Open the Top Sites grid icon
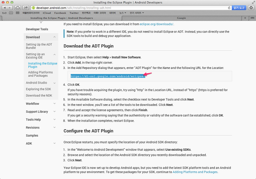The image size is (256, 179). [17, 13]
